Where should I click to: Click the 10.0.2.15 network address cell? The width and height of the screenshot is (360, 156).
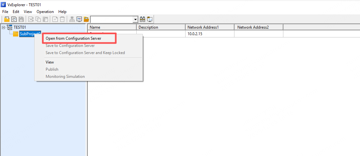(195, 34)
